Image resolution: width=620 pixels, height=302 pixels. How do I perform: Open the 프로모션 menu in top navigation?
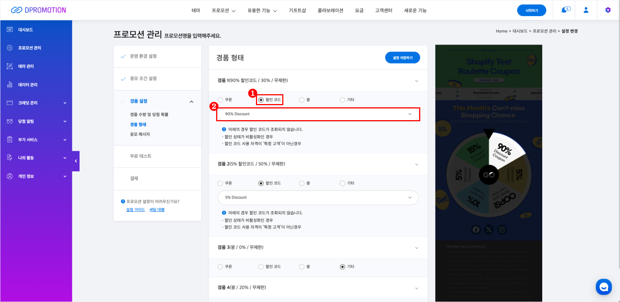pos(223,11)
